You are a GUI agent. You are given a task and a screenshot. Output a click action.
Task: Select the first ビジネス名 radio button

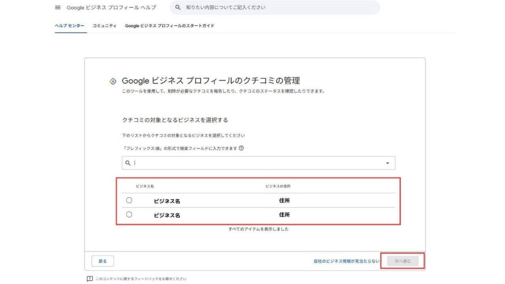(129, 200)
